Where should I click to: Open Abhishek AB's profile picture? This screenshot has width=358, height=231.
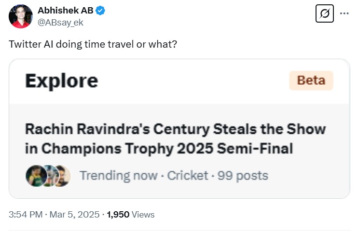(21, 16)
